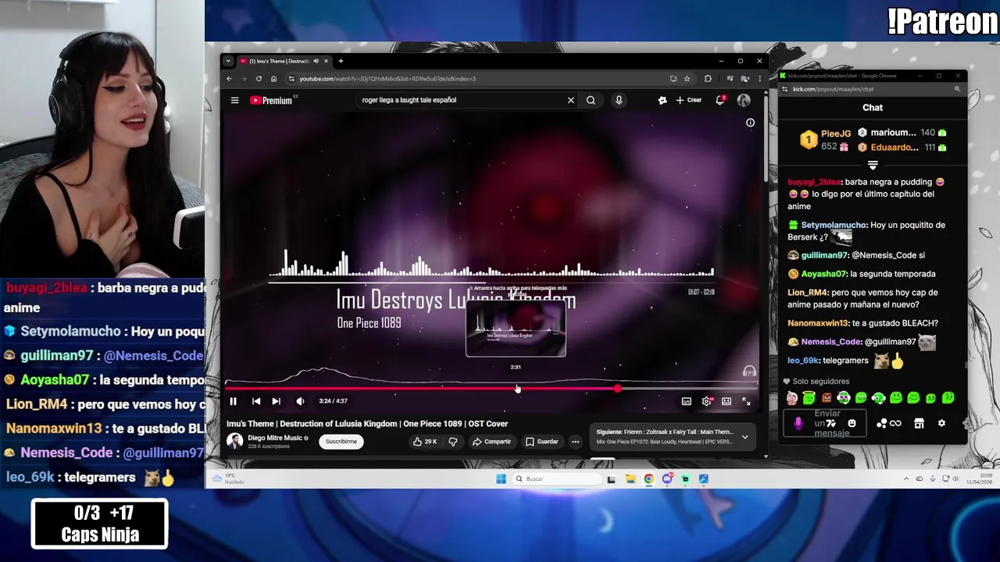Image resolution: width=1000 pixels, height=562 pixels.
Task: Like the video with 29 K likes
Action: tap(425, 442)
